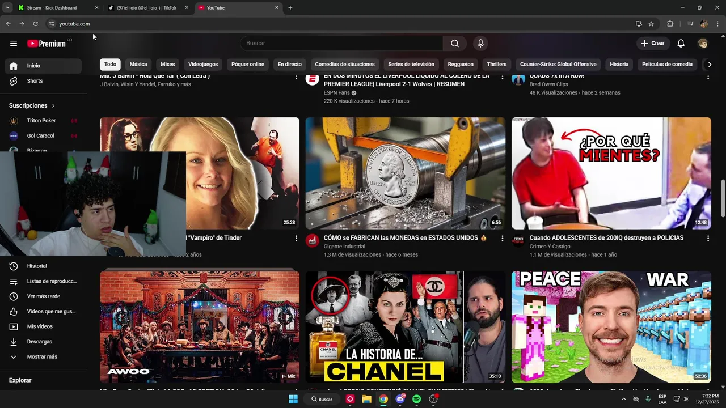Open Ver más tarde list

[43, 296]
